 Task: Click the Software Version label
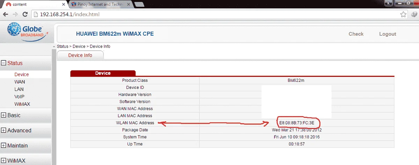(135, 102)
